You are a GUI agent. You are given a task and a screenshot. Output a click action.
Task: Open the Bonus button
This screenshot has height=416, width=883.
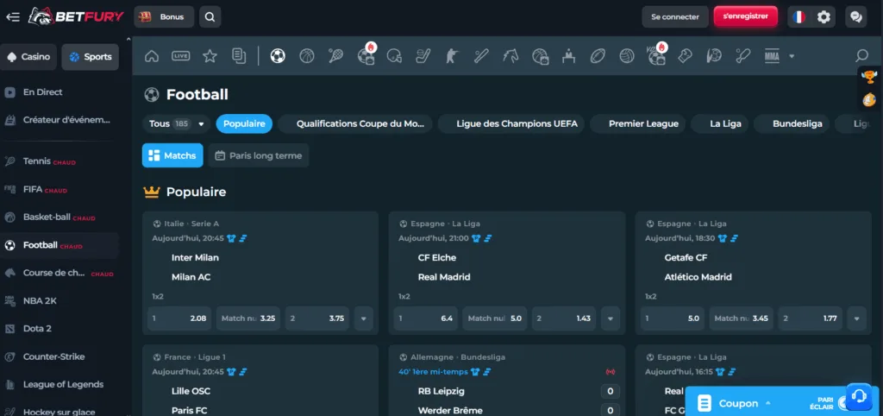click(164, 17)
